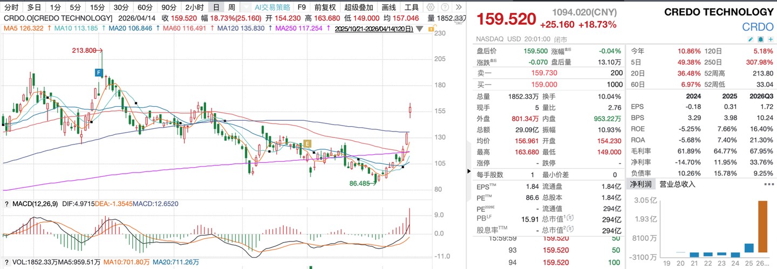Click the edit pencil icon under CRDO

751,39
